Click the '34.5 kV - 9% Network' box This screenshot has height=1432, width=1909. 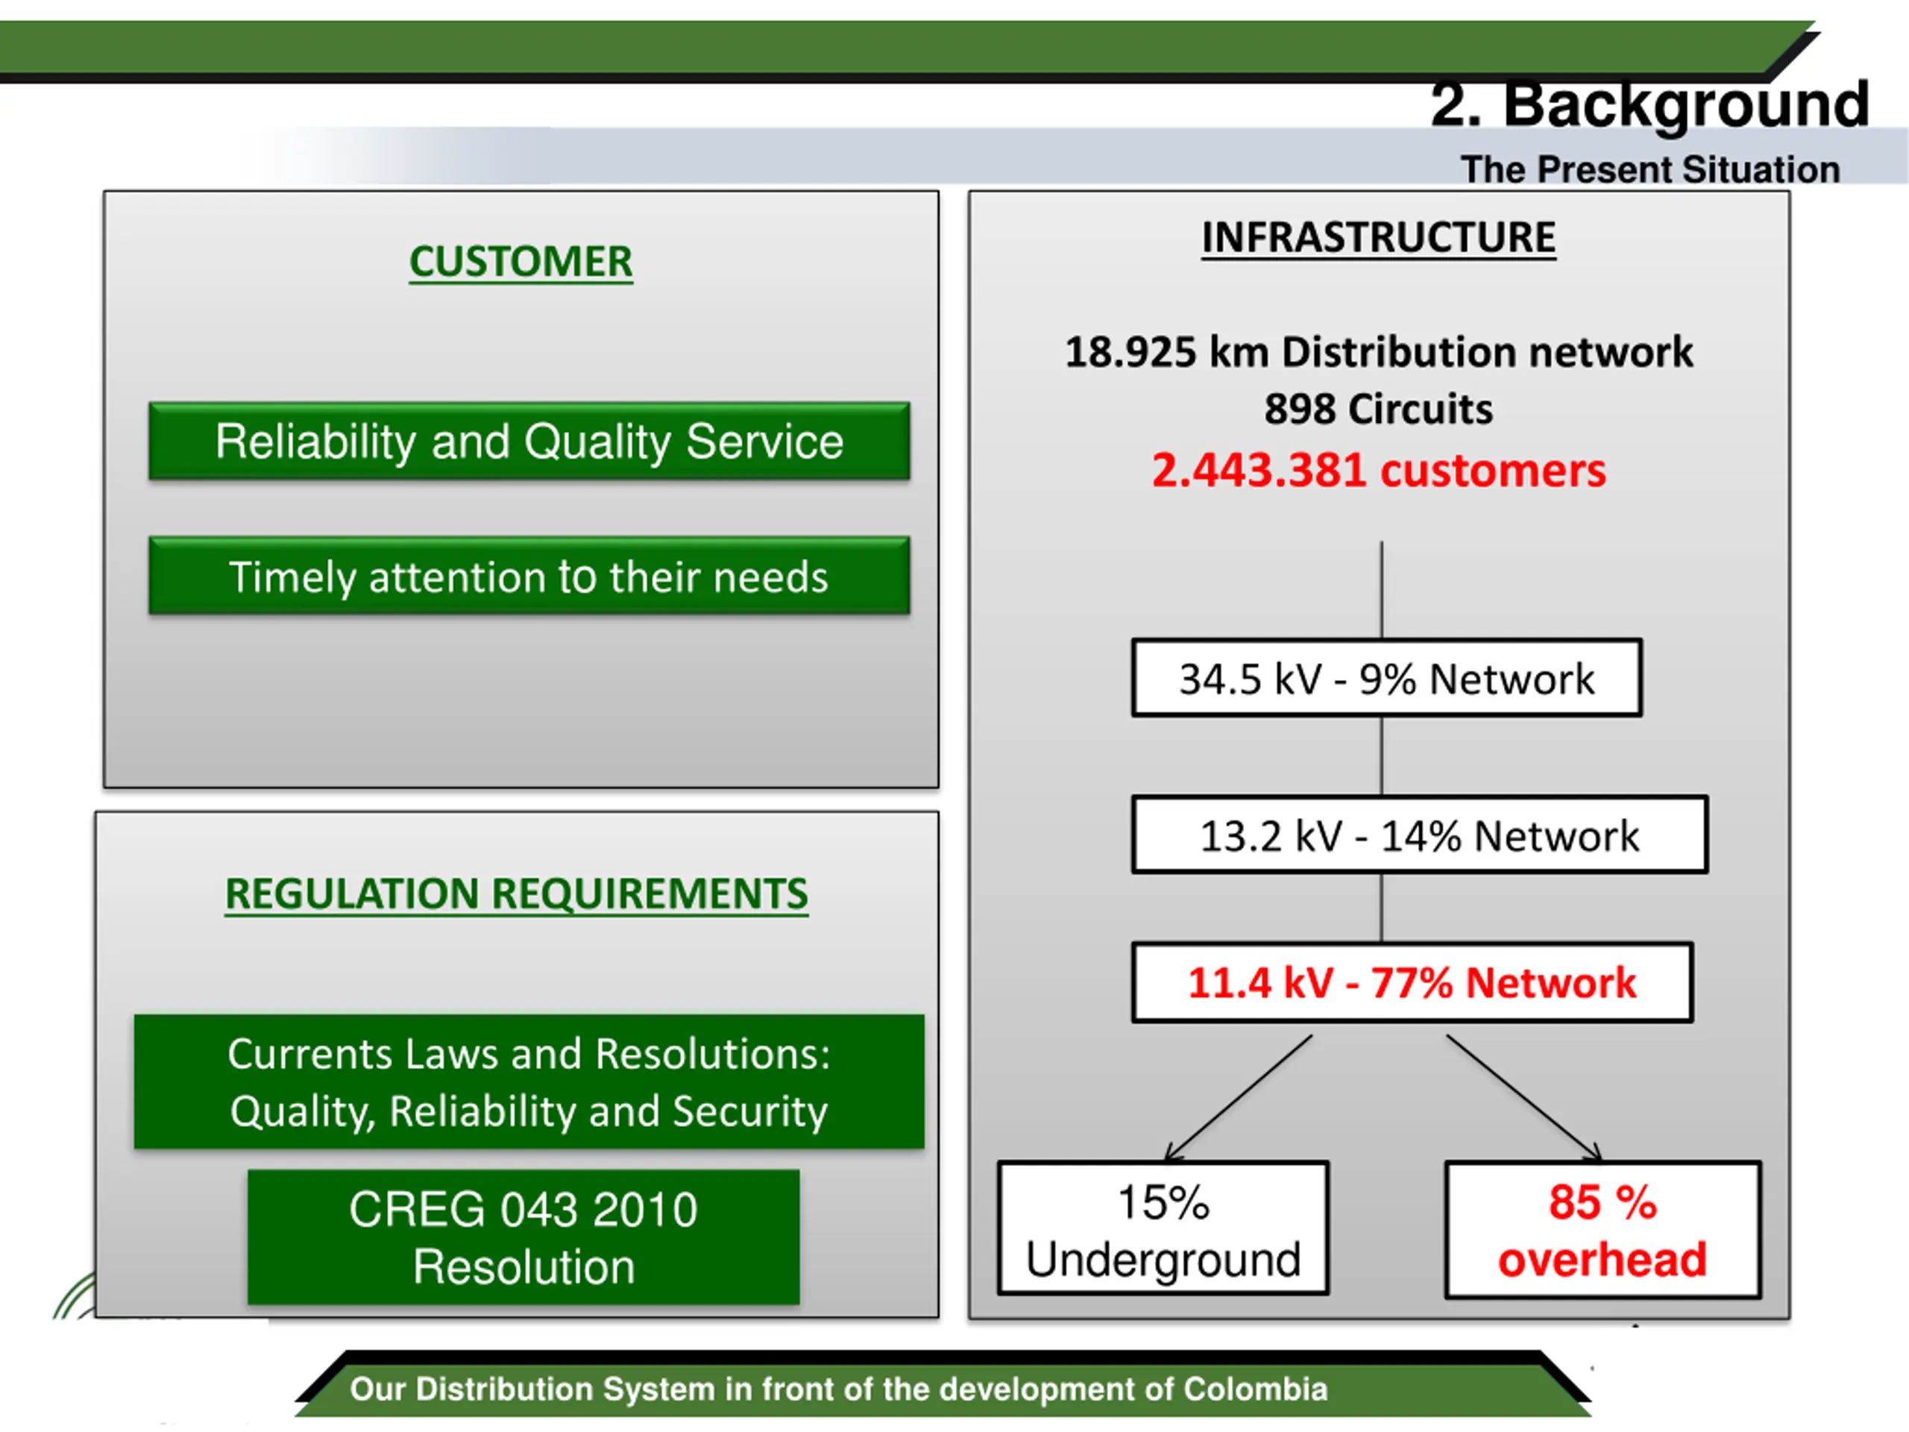(x=1387, y=679)
